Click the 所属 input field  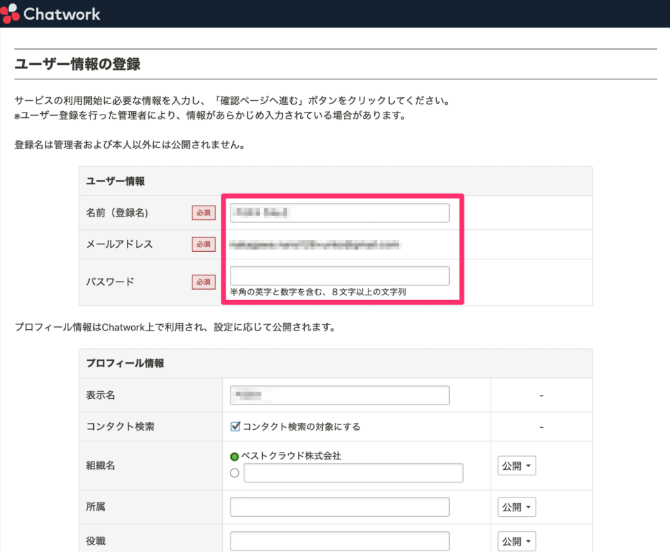tap(339, 506)
